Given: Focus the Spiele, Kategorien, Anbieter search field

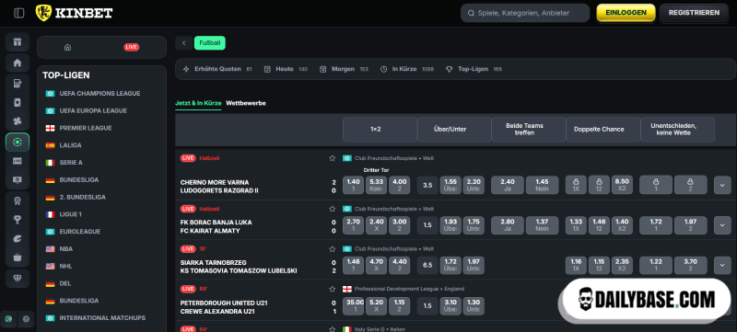Looking at the screenshot, I should [525, 13].
